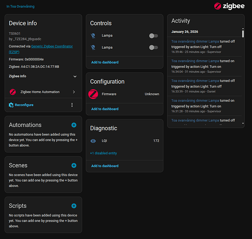Click the zigbee logo at top right
The image size is (252, 239).
coord(230,6)
